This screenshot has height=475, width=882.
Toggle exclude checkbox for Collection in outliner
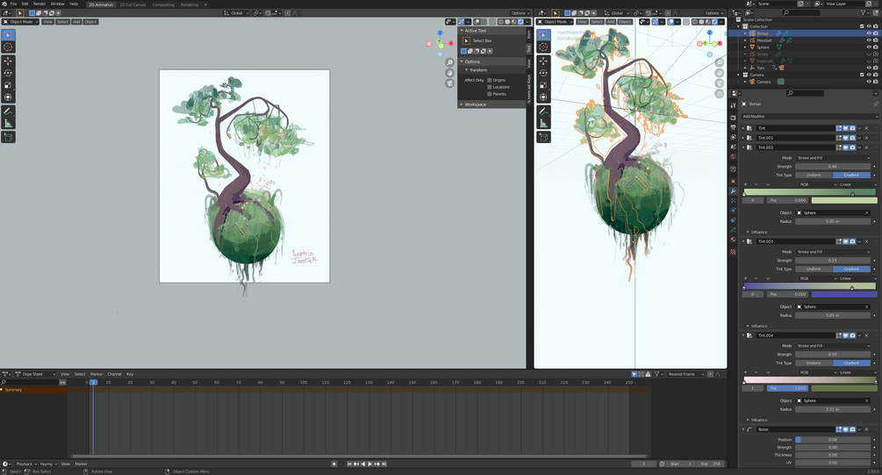coord(862,26)
